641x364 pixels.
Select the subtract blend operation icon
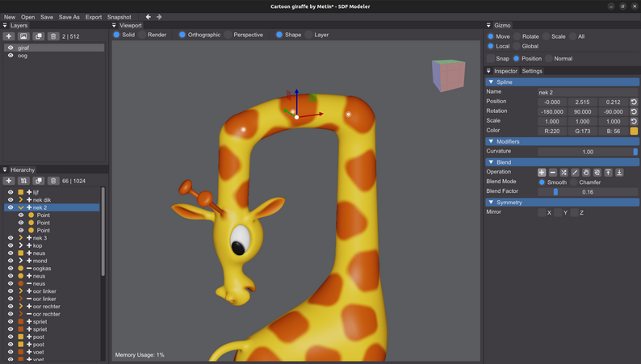[553, 173]
